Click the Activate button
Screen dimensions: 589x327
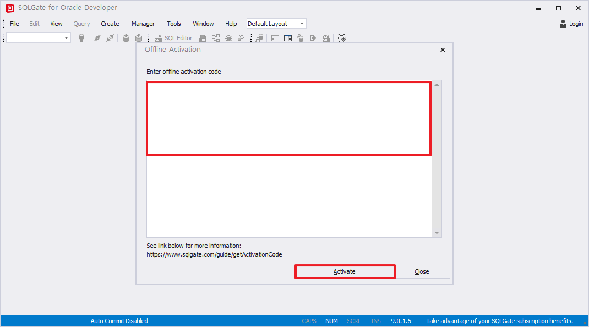pos(345,272)
